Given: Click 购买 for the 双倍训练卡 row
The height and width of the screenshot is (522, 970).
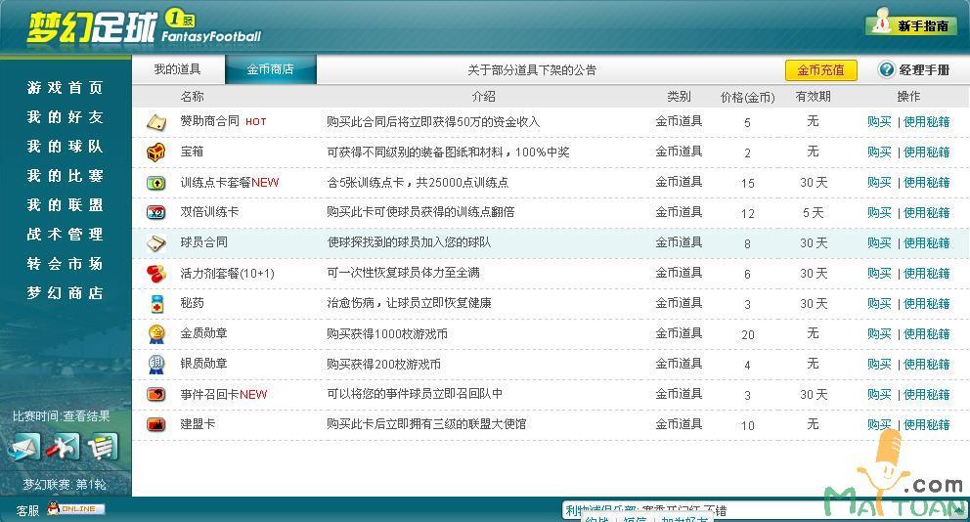Looking at the screenshot, I should pyautogui.click(x=879, y=213).
